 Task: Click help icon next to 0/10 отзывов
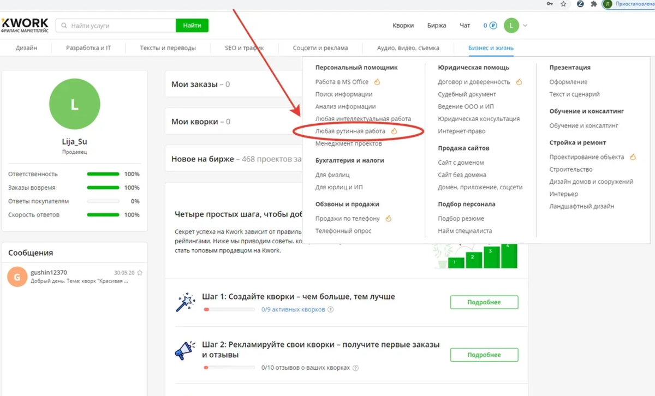(x=355, y=368)
